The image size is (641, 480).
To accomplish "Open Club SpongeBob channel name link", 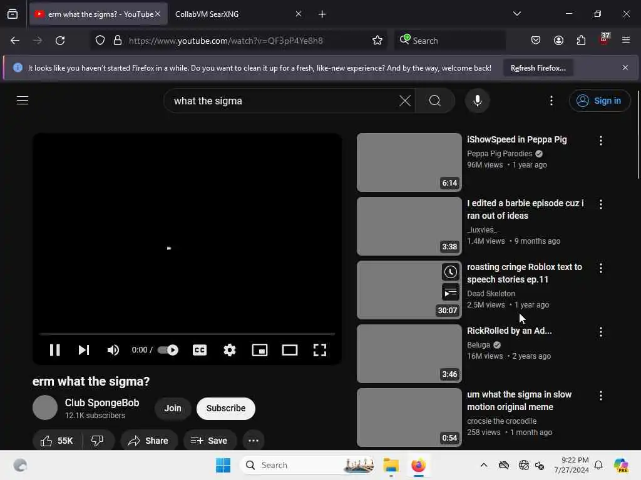I will click(x=102, y=402).
